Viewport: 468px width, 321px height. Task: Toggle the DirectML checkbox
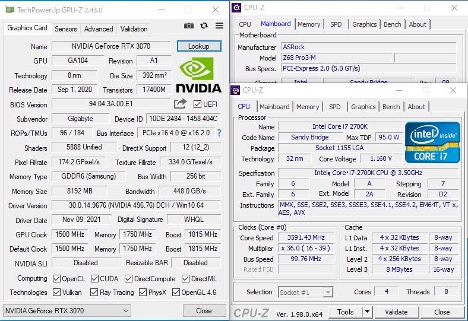click(185, 279)
